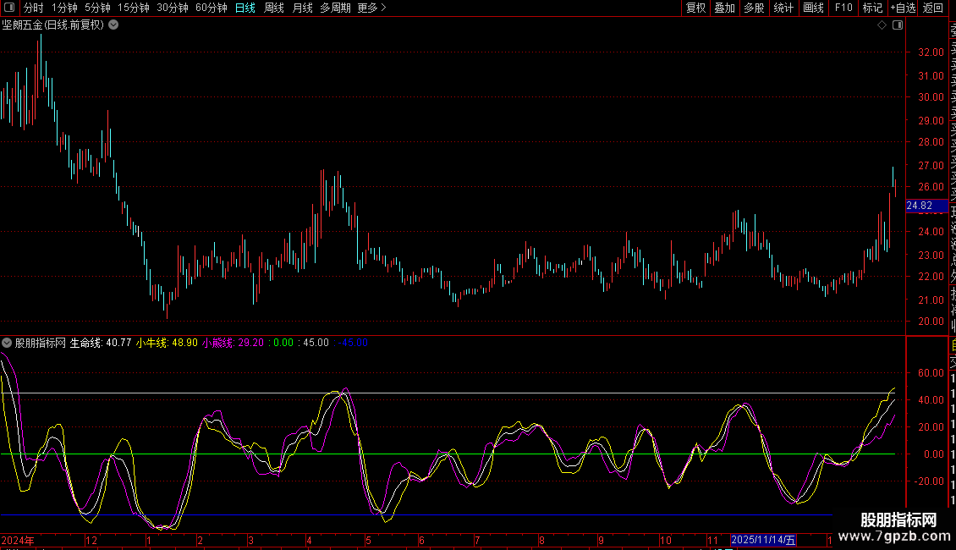The height and width of the screenshot is (550, 956).
Task: Toggle the left sidebar panel icon
Action: pos(8,8)
